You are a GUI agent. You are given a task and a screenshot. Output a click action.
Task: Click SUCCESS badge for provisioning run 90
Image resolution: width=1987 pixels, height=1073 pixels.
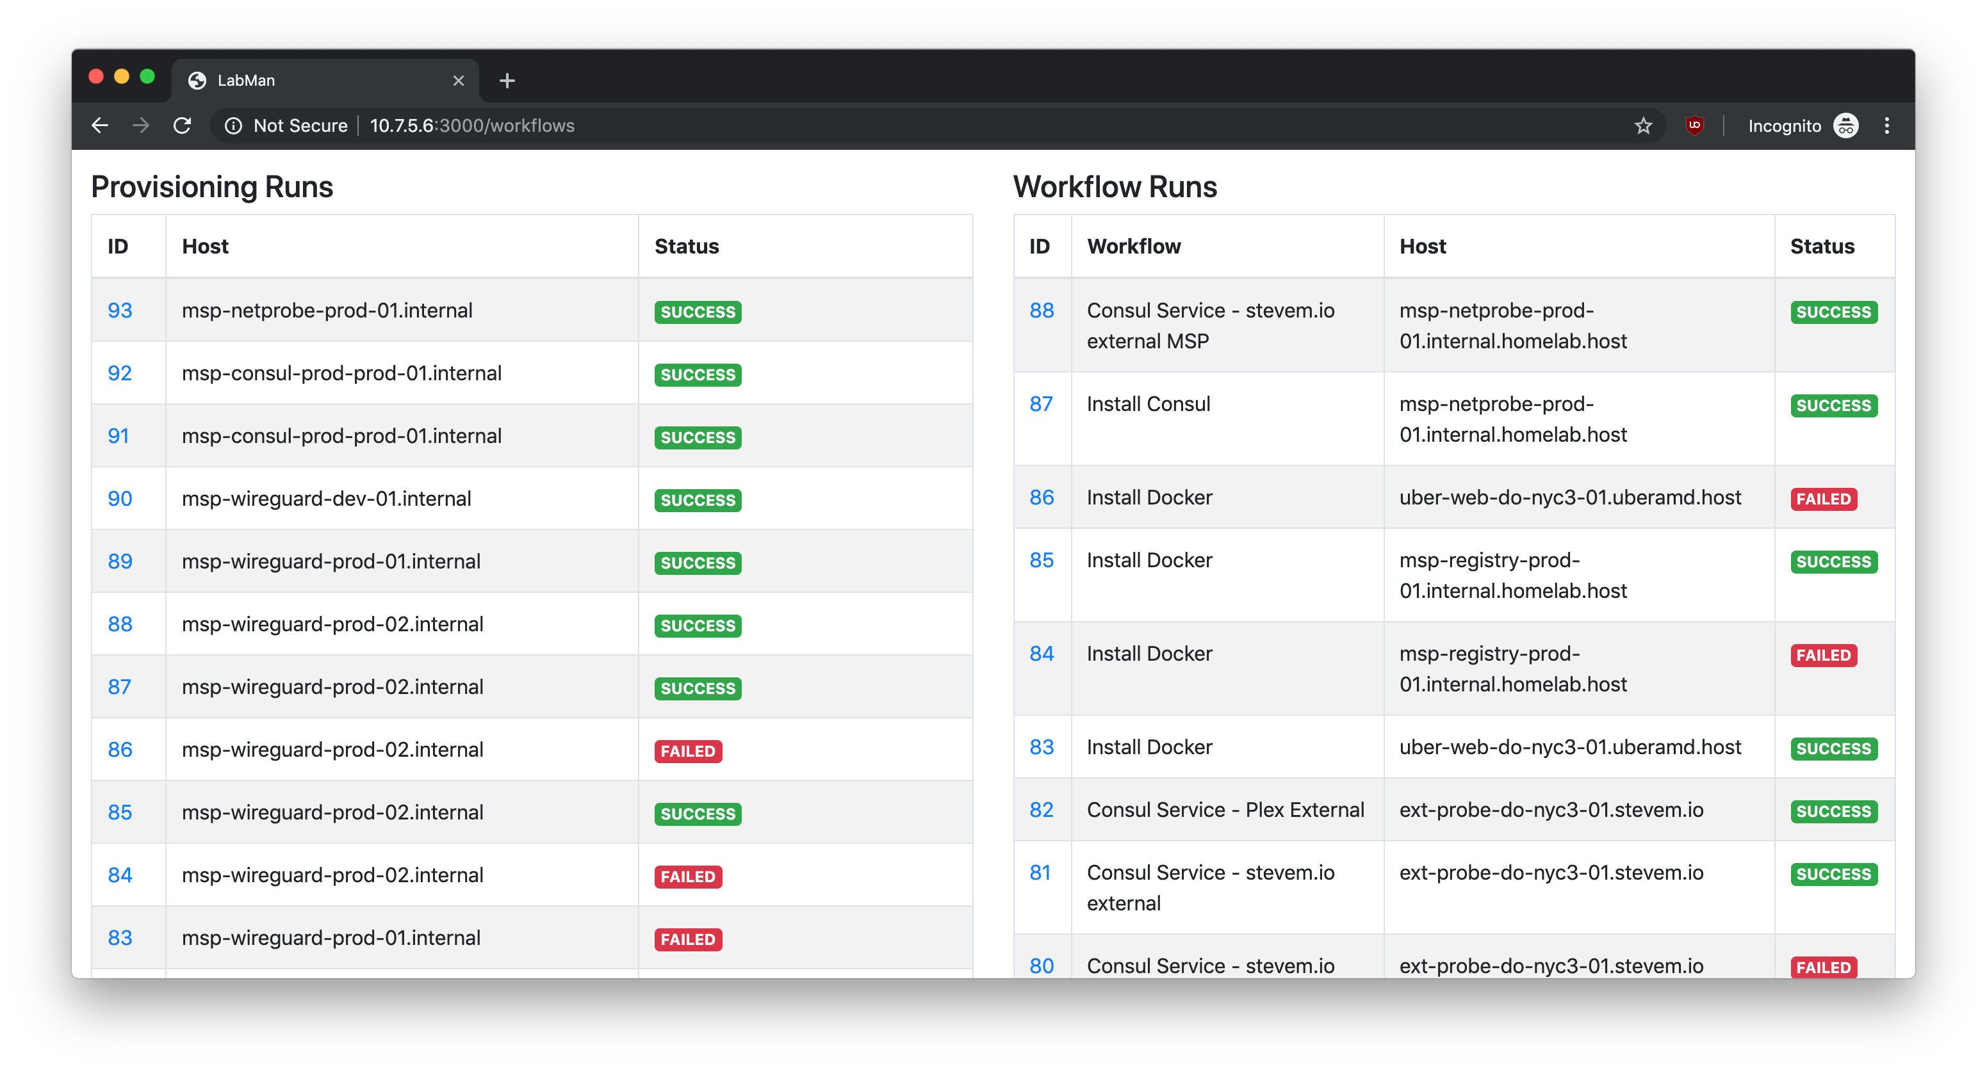698,500
